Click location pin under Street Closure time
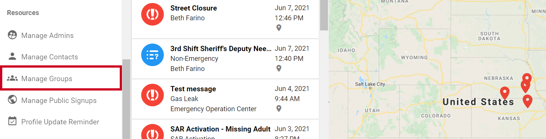Screen dimensions: 546x139 coord(279,28)
